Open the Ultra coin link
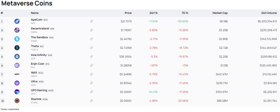The height and width of the screenshot is (112, 280). coord(34,81)
